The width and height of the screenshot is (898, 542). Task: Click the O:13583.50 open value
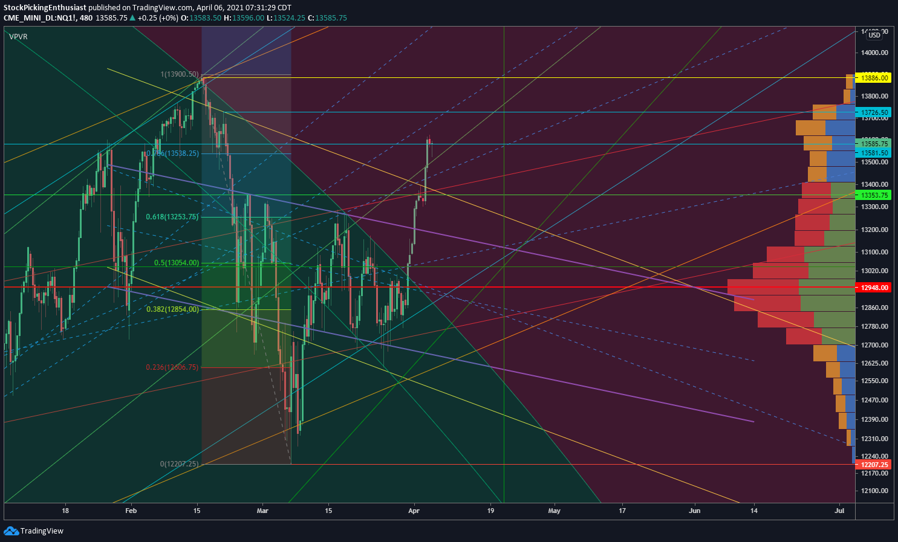(x=201, y=18)
